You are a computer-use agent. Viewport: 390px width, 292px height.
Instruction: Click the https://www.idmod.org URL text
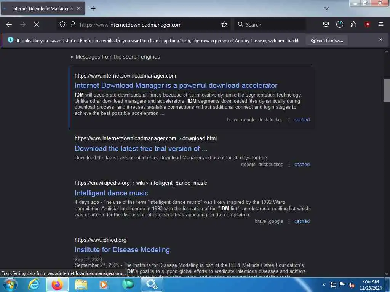tap(101, 240)
